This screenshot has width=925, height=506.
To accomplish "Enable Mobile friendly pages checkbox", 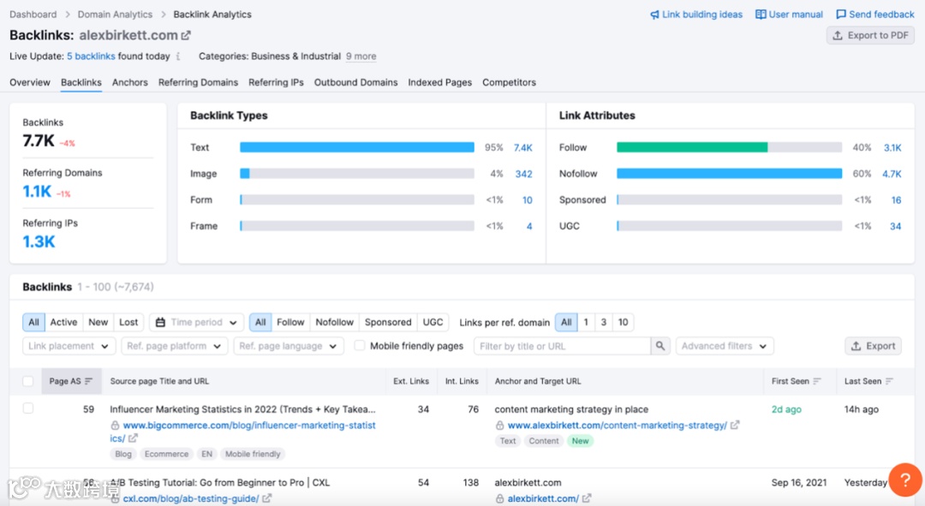I will pos(359,346).
